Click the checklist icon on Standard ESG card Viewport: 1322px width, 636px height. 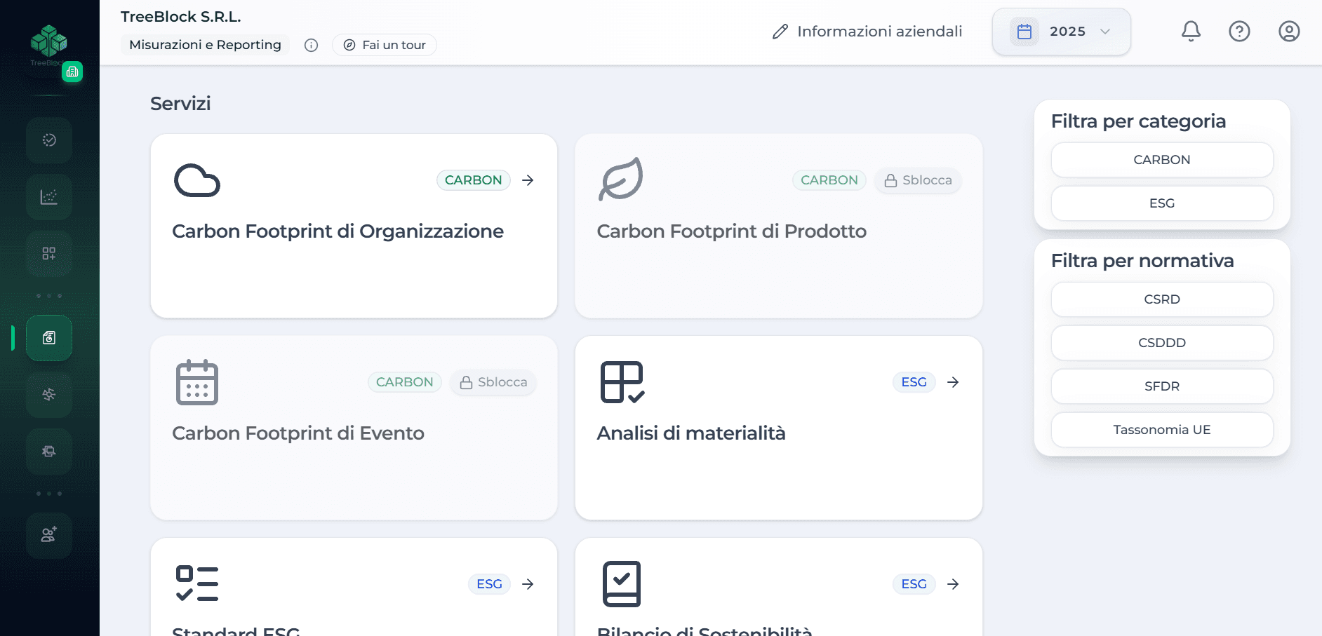coord(197,583)
